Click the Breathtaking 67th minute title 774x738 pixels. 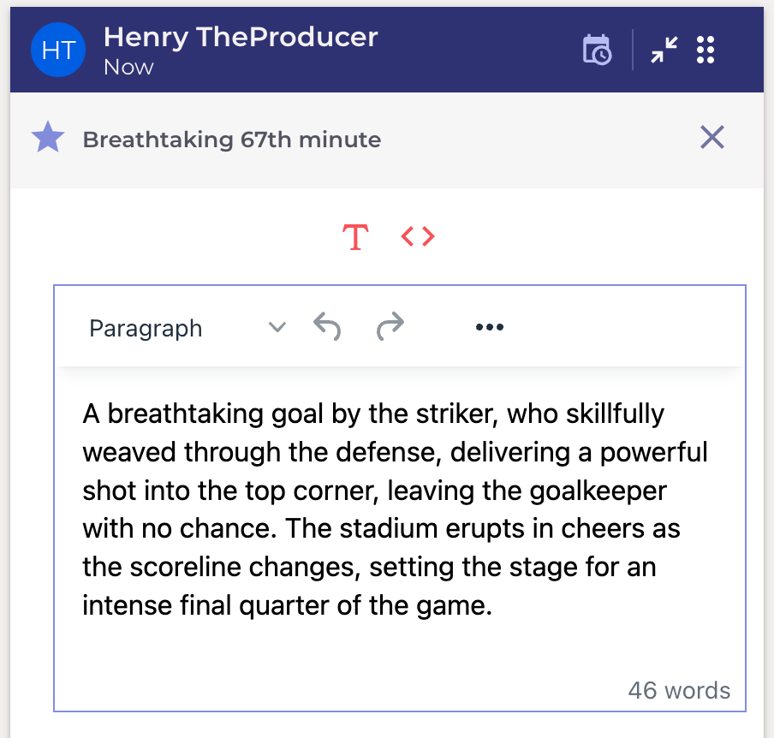pos(232,140)
